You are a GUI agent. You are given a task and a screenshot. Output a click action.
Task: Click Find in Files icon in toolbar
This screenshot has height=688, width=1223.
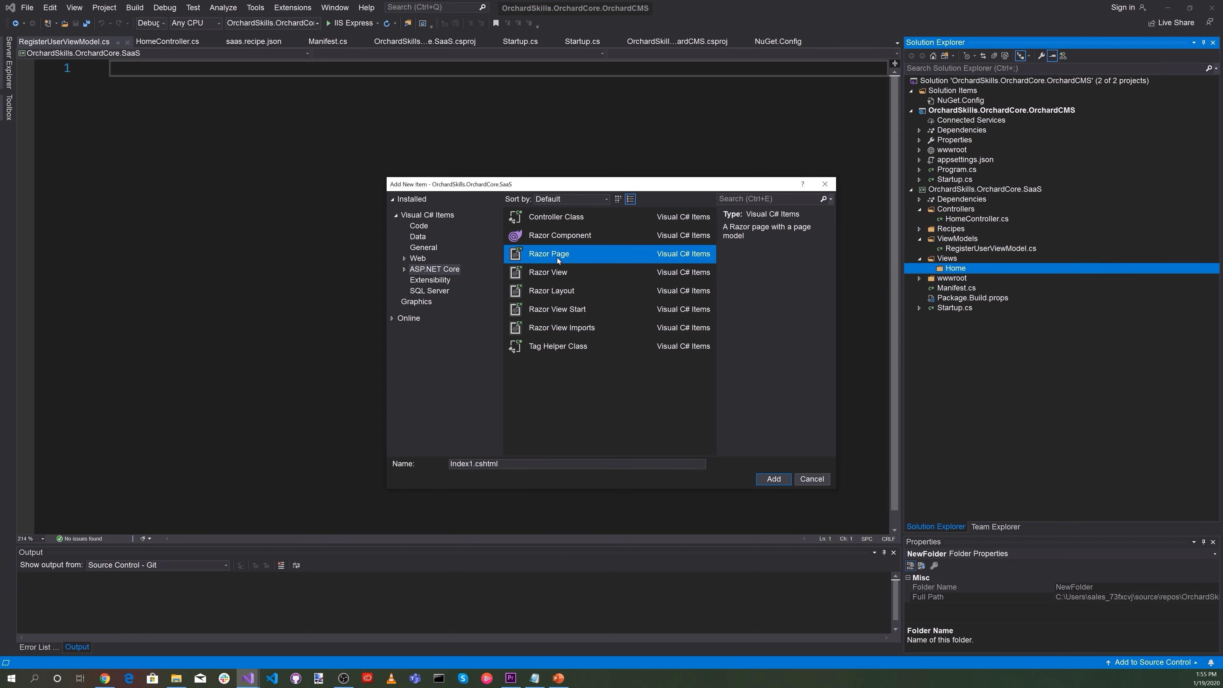407,23
